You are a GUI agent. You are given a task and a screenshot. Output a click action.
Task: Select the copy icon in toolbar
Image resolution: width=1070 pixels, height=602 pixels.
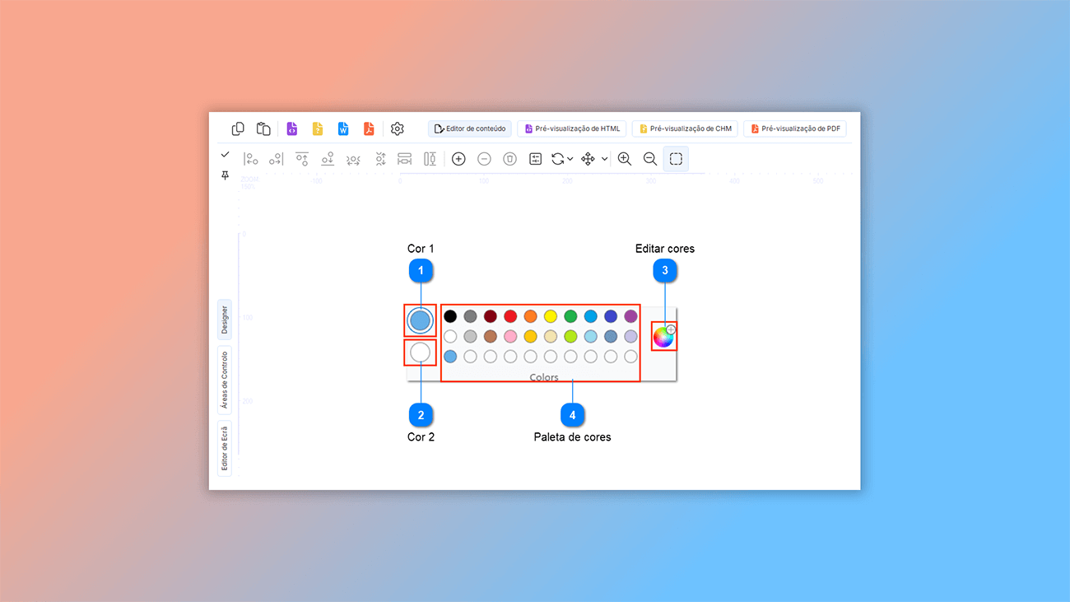click(x=238, y=128)
